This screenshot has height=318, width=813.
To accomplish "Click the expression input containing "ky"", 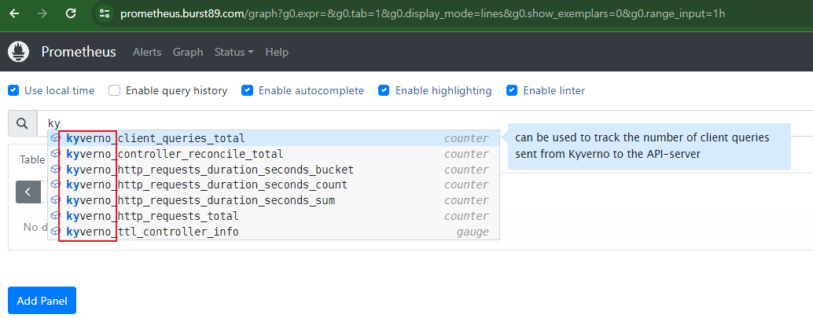I will [425, 123].
